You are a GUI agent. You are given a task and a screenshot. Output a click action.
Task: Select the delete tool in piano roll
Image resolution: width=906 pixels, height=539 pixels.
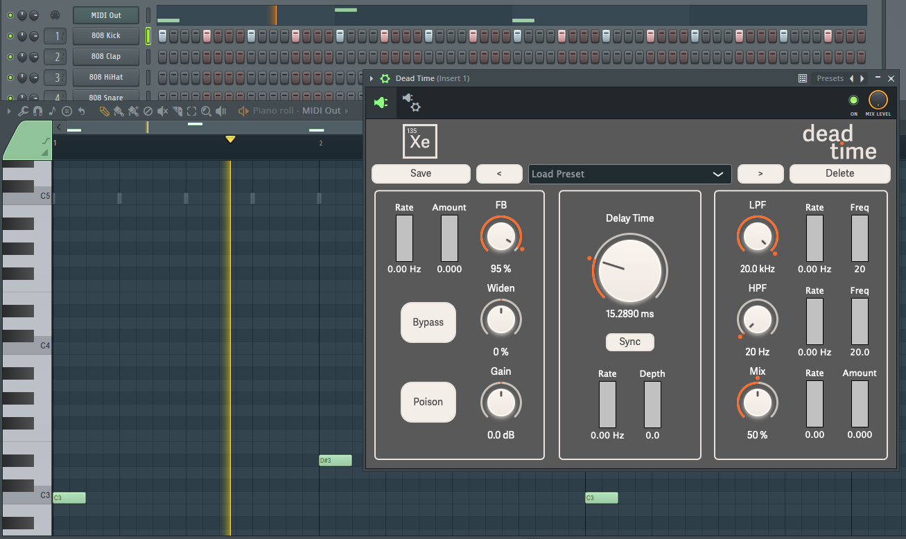coord(148,111)
